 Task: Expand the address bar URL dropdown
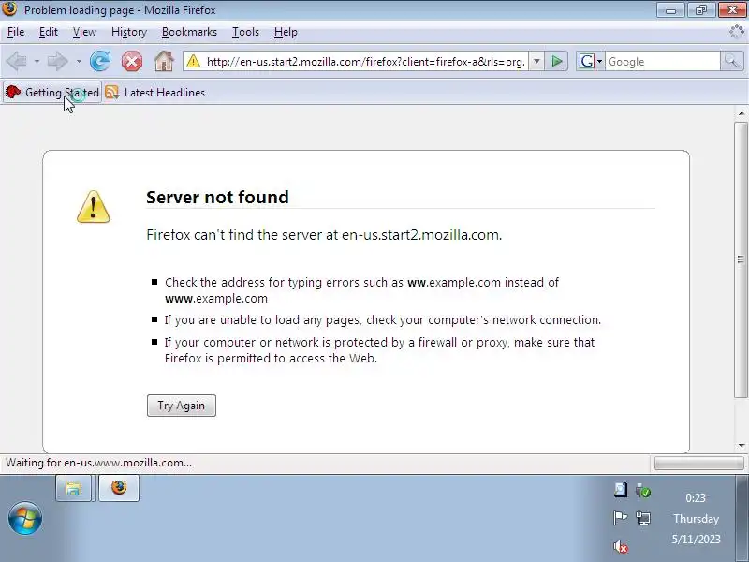click(536, 61)
